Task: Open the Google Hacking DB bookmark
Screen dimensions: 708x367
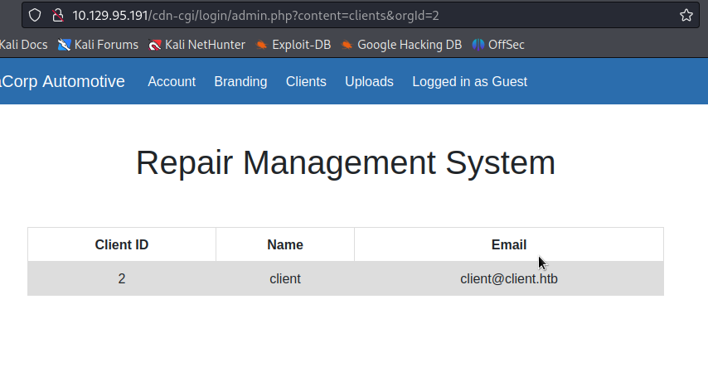Action: (x=401, y=45)
